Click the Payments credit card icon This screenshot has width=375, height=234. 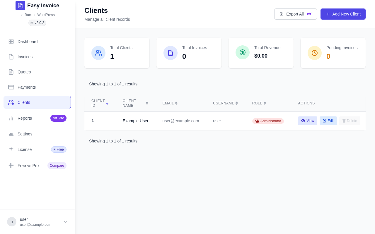click(11, 87)
